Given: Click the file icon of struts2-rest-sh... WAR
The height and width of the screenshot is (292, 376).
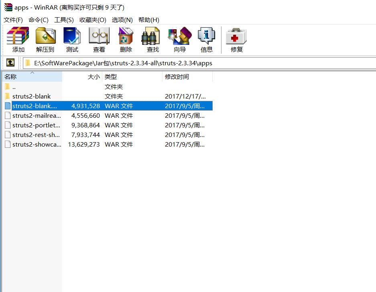Looking at the screenshot, I should coord(8,135).
